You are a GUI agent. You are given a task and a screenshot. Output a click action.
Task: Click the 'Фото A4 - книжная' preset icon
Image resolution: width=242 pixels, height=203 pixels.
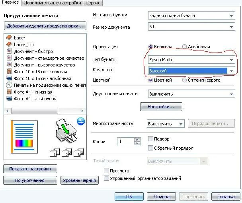[9, 92]
